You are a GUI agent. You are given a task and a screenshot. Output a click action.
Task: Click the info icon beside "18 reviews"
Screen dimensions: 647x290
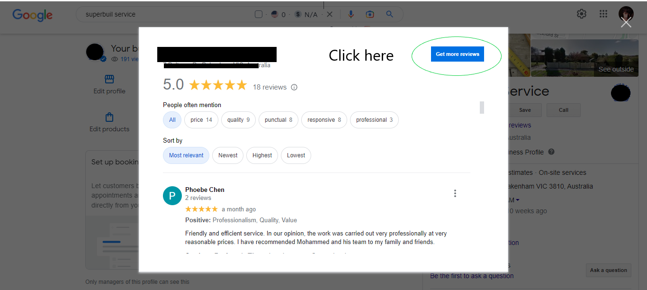tap(294, 87)
